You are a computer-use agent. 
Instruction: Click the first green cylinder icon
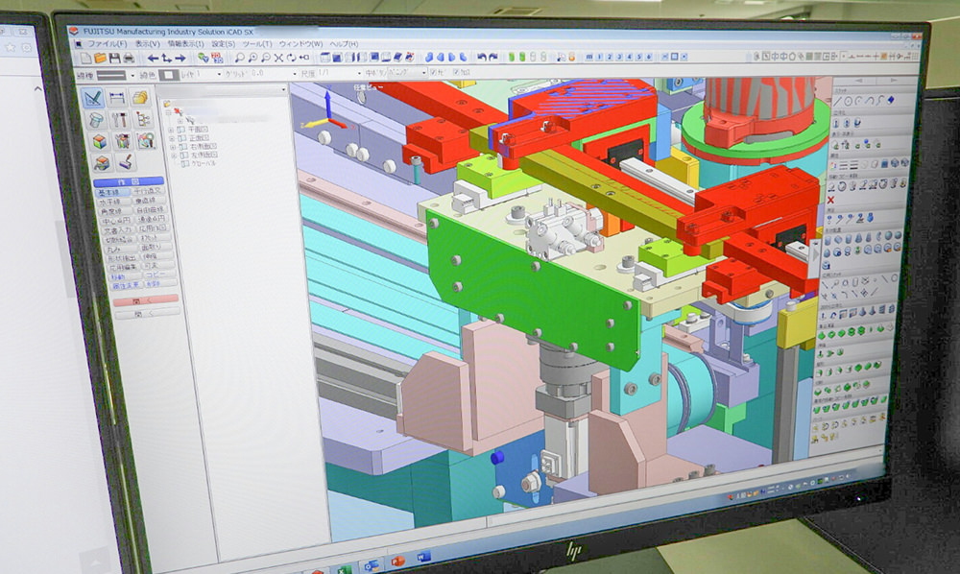[512, 57]
